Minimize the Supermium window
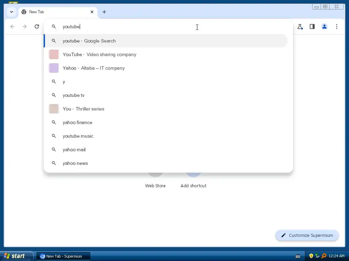This screenshot has height=261, width=349. (x=317, y=7)
